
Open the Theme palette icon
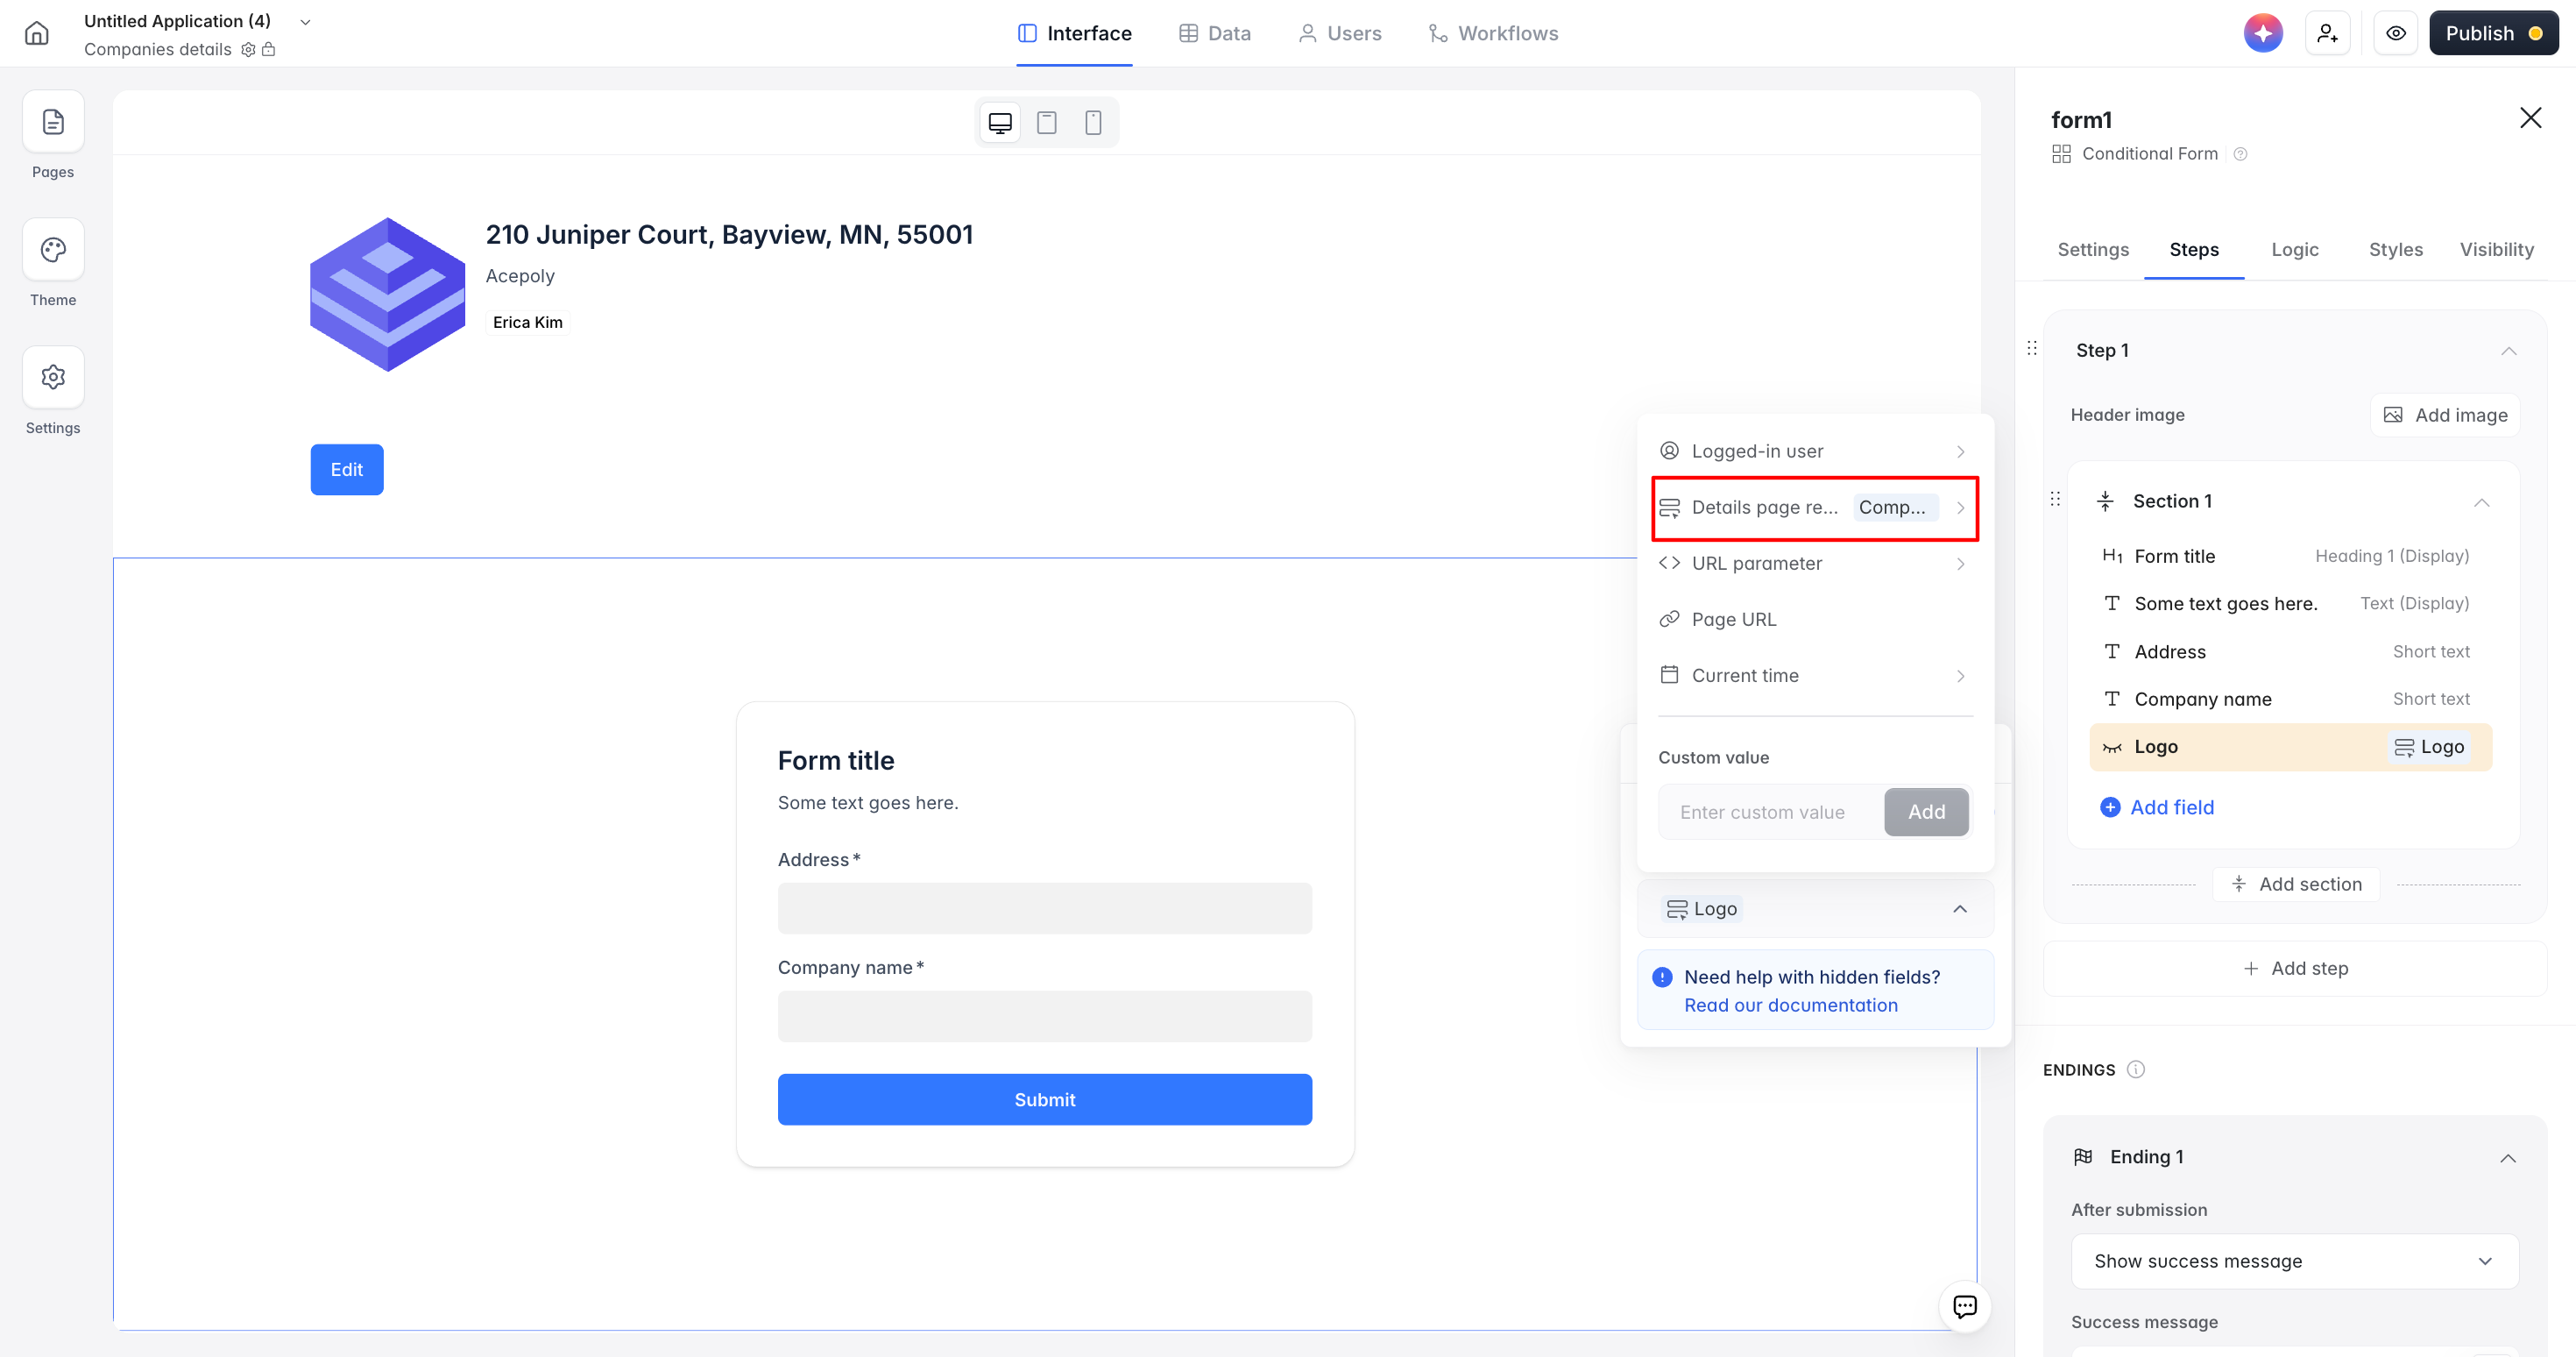[53, 250]
